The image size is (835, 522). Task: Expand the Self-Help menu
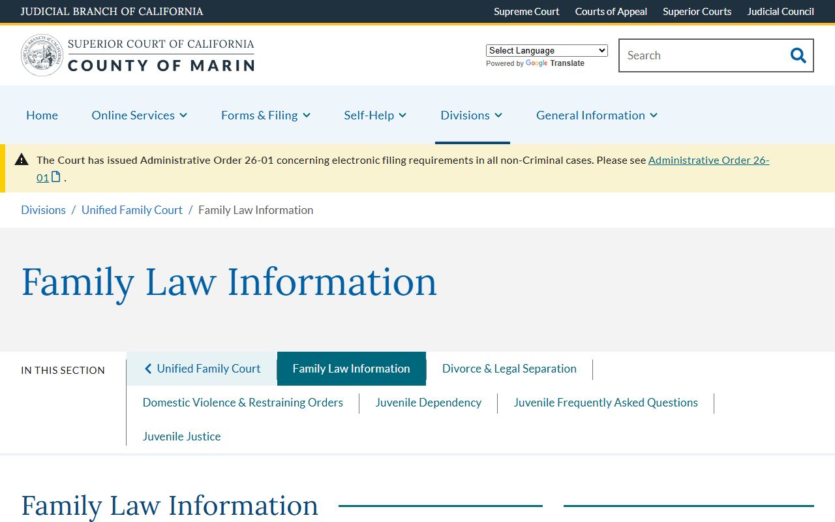[375, 115]
